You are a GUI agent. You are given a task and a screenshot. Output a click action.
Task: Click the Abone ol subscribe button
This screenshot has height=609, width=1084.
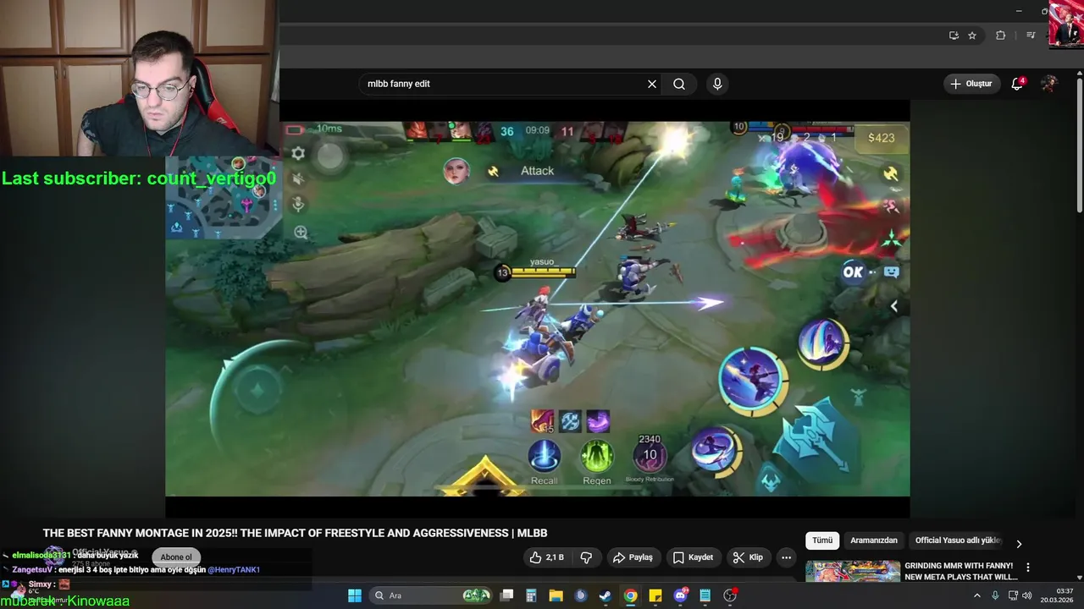177,557
